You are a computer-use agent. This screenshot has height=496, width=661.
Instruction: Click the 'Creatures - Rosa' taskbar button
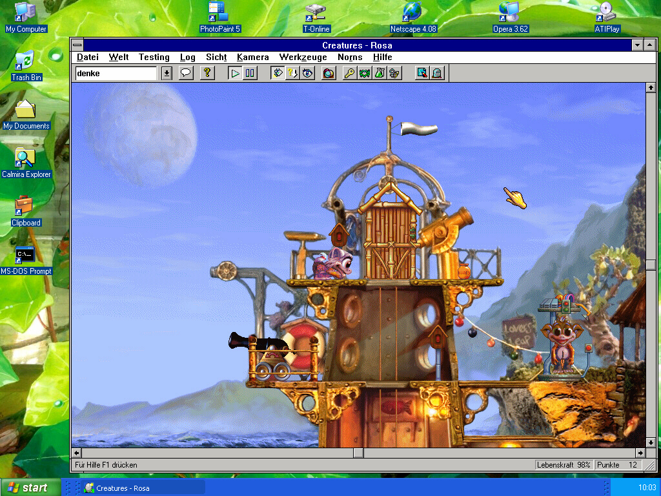click(x=143, y=488)
